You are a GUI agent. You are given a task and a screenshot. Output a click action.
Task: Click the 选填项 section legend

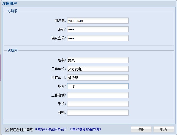point(13,50)
